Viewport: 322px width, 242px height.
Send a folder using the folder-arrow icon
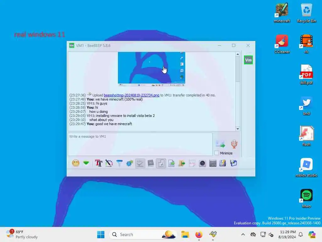182,164
